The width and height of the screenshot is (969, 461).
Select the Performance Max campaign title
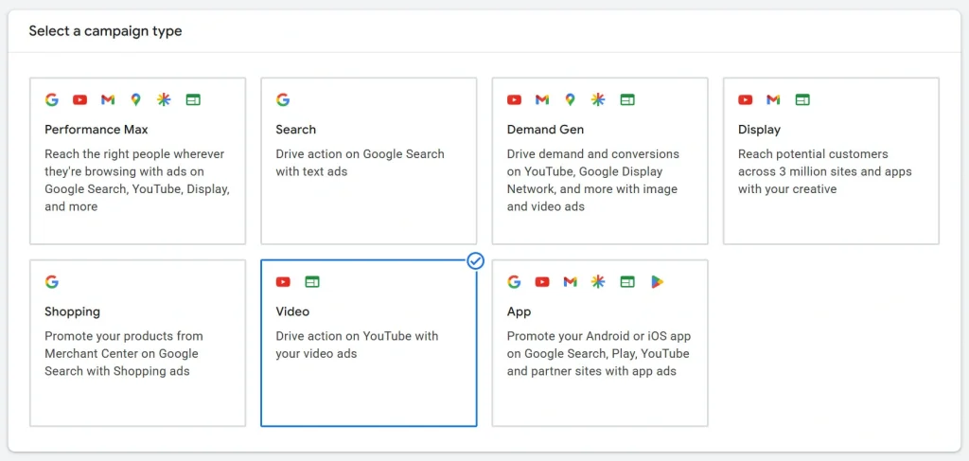pos(97,129)
